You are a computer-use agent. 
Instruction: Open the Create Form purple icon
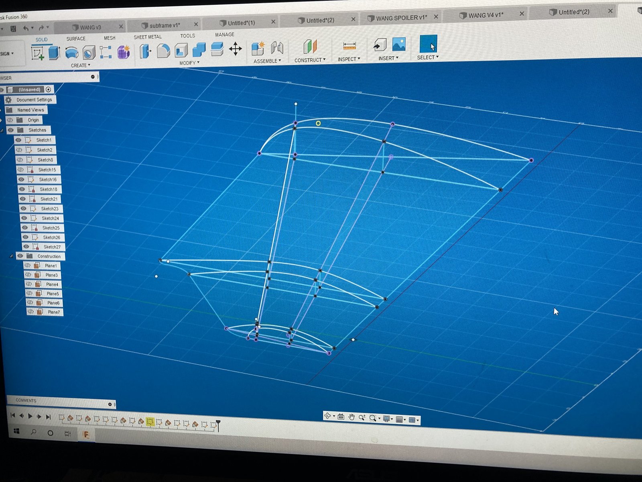click(x=124, y=51)
